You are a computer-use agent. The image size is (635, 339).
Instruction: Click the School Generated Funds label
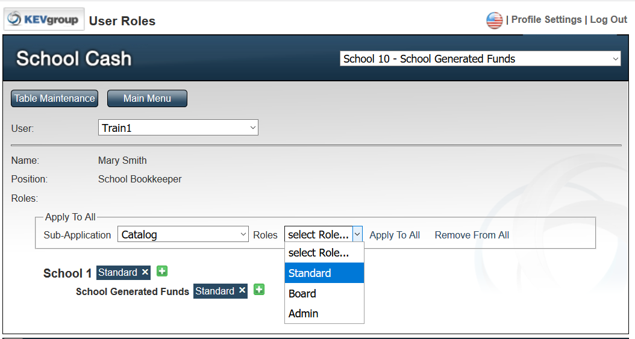133,291
